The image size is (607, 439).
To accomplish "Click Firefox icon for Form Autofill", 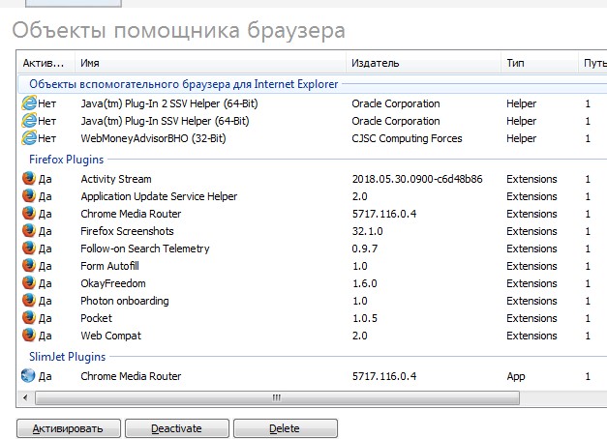I will coord(29,266).
